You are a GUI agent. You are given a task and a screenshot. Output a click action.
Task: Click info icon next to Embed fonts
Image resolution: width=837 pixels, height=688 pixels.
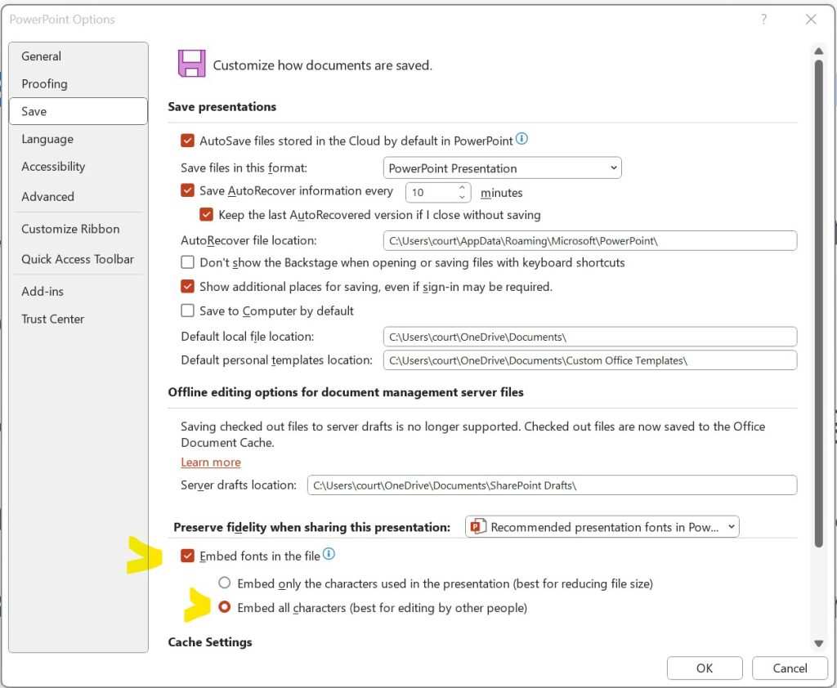(329, 554)
